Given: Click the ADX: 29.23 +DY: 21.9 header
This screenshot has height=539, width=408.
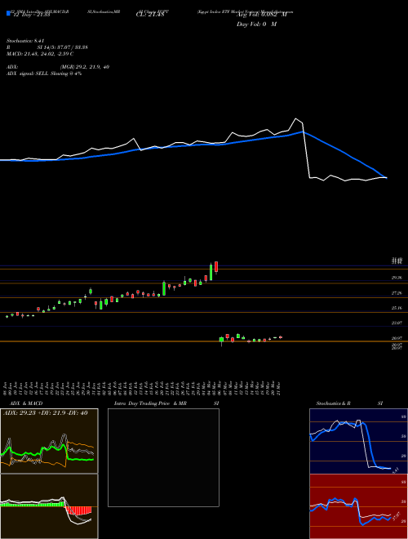Looking at the screenshot, I should (46, 413).
